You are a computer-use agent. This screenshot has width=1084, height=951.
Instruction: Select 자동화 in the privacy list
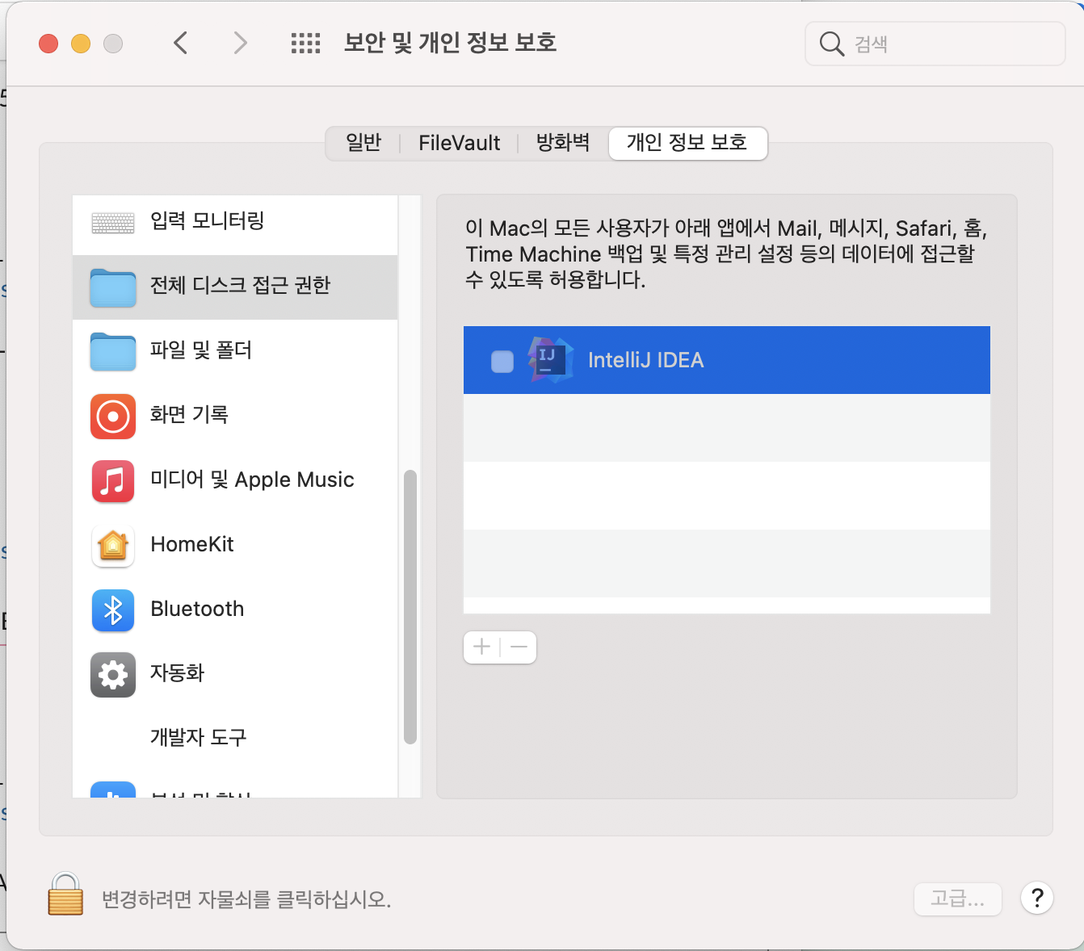coord(235,675)
